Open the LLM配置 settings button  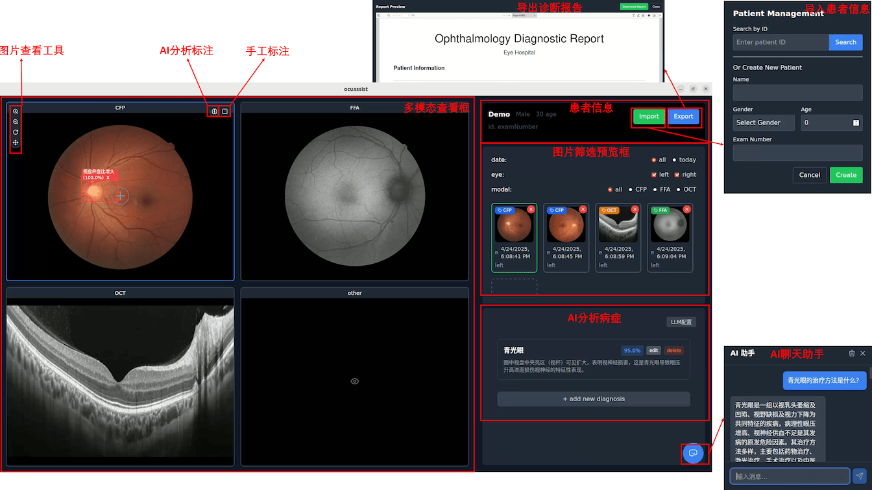tap(681, 322)
